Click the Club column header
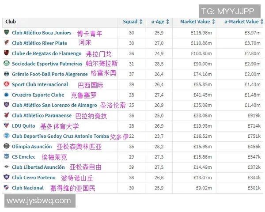 pos(11,22)
